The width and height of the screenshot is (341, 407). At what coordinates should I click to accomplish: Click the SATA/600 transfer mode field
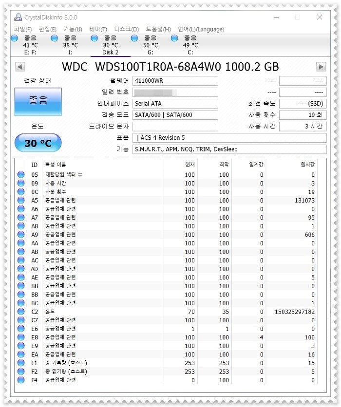(175, 115)
